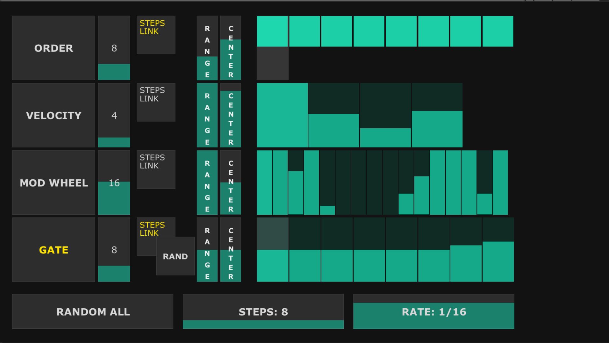This screenshot has height=343, width=609.
Task: Select the GATE row label
Action: coord(53,250)
